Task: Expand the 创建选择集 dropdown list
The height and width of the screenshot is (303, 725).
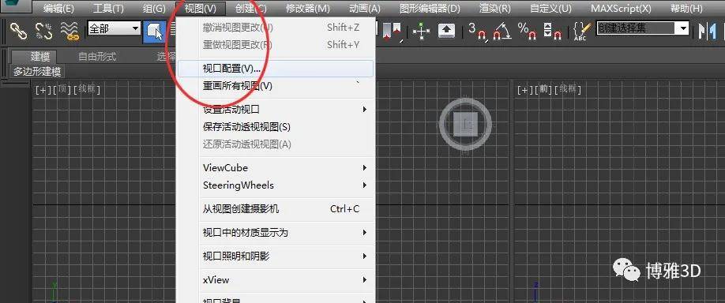Action: tap(642, 28)
